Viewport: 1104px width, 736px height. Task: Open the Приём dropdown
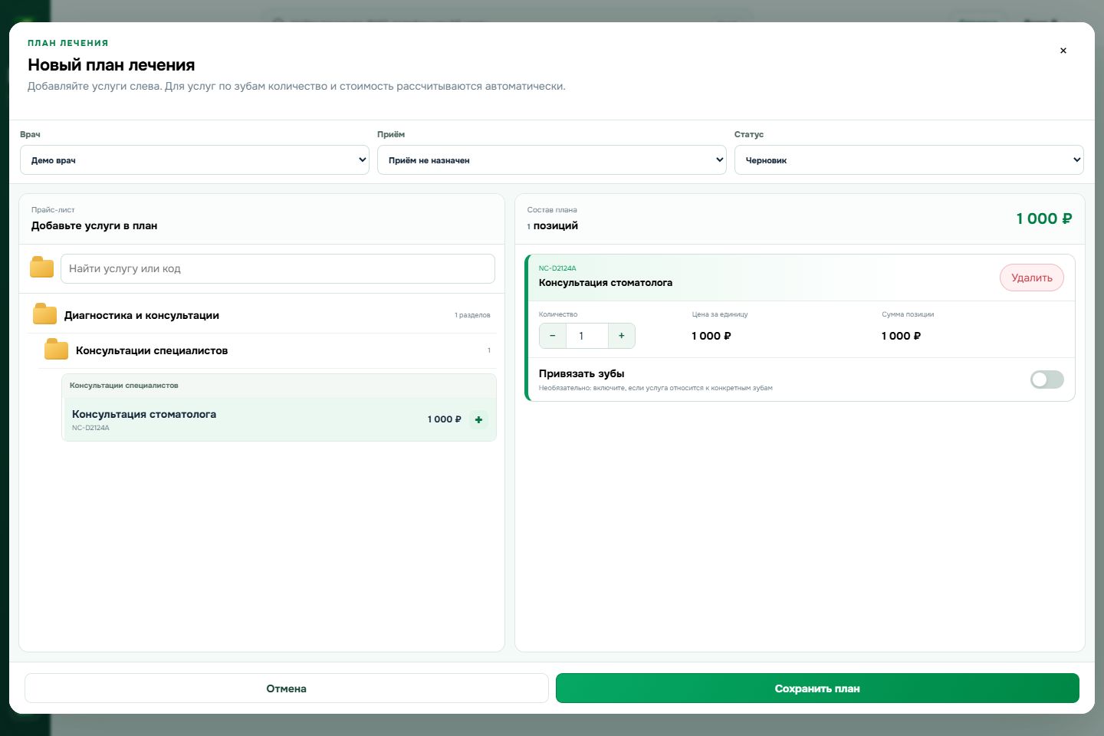(552, 159)
